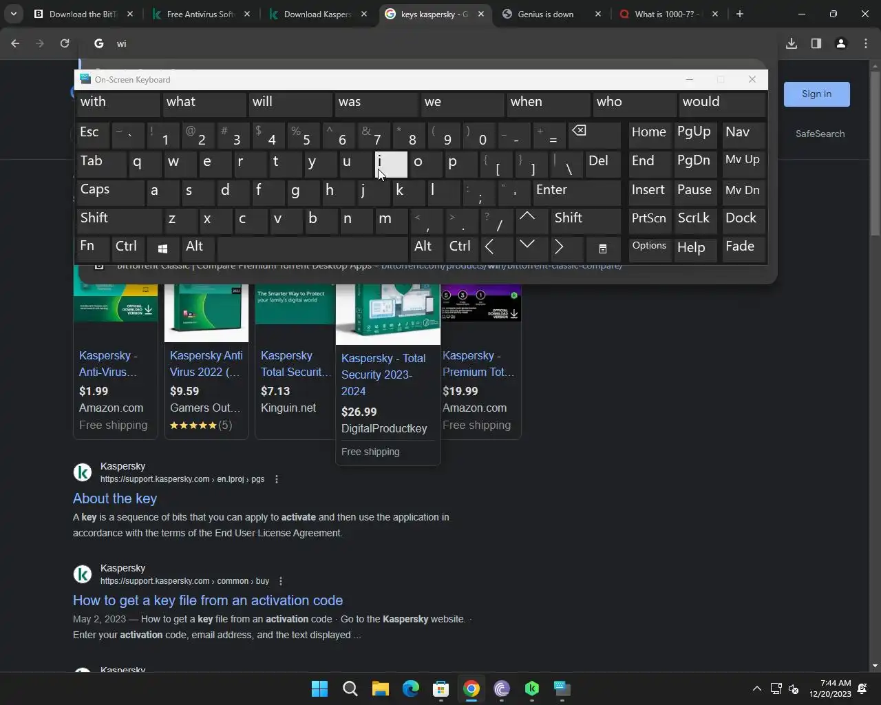The height and width of the screenshot is (705, 881).
Task: Open Microsoft Edge from taskbar
Action: point(410,688)
